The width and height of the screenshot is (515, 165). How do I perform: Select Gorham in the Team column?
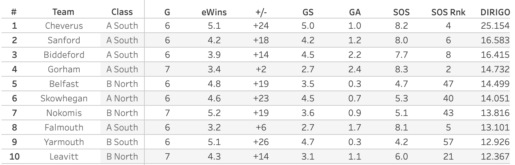[64, 70]
